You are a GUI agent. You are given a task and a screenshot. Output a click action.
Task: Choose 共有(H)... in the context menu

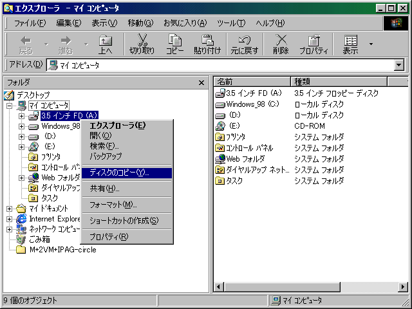pyautogui.click(x=127, y=189)
